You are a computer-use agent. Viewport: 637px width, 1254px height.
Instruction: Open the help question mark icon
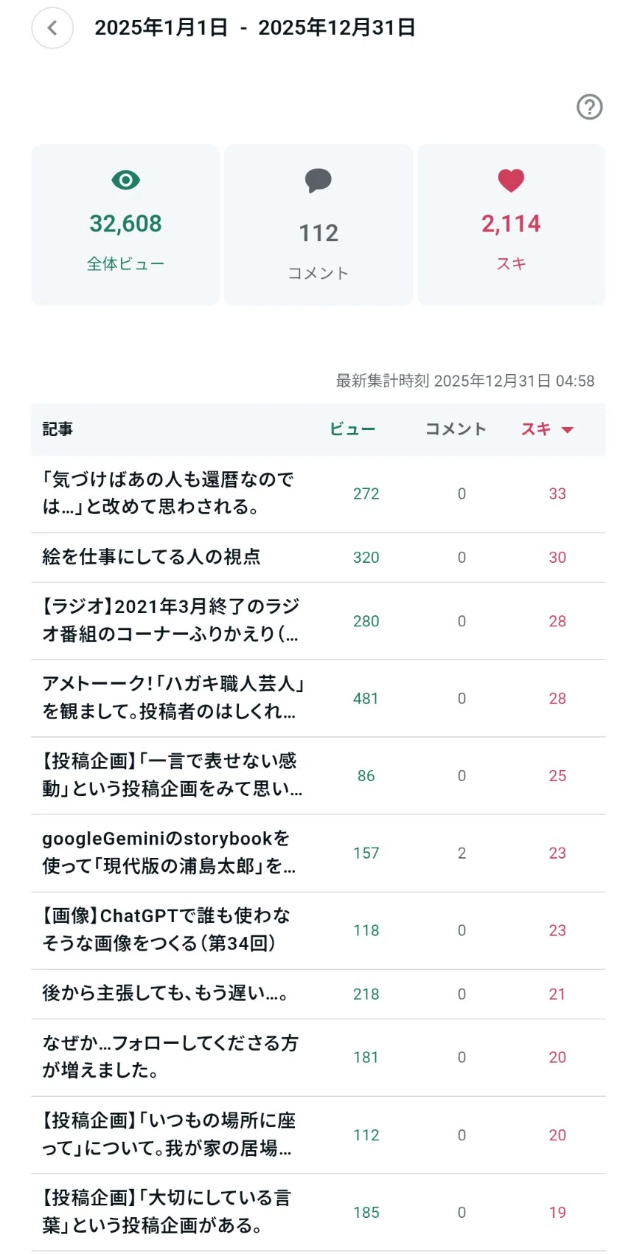click(x=589, y=107)
